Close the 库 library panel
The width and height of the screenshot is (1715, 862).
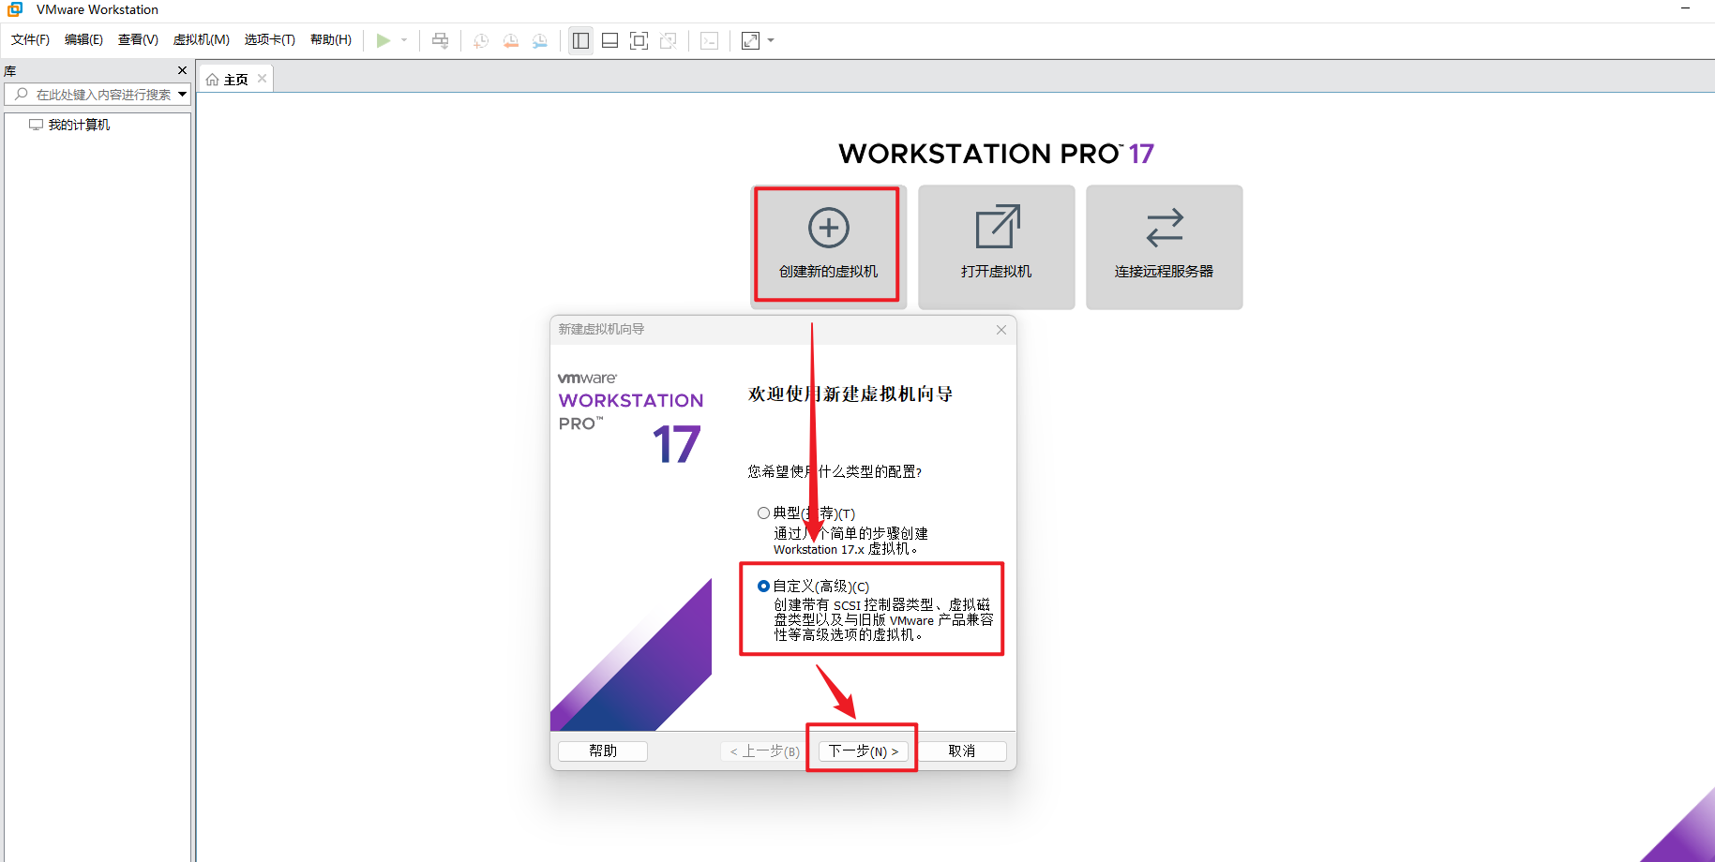(x=182, y=70)
